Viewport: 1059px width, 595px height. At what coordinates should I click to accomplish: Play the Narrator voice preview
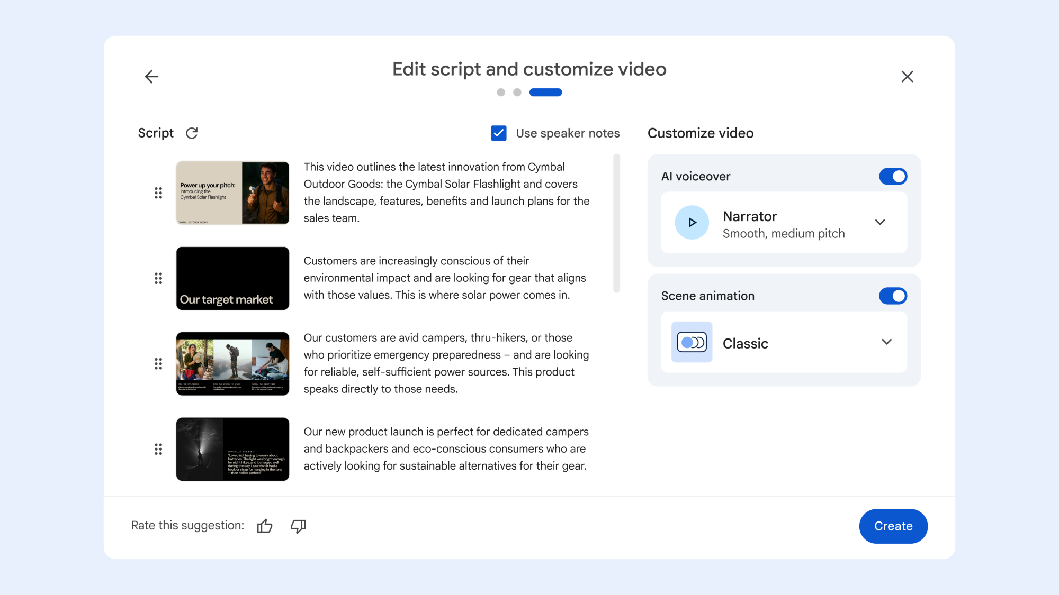[x=692, y=222]
